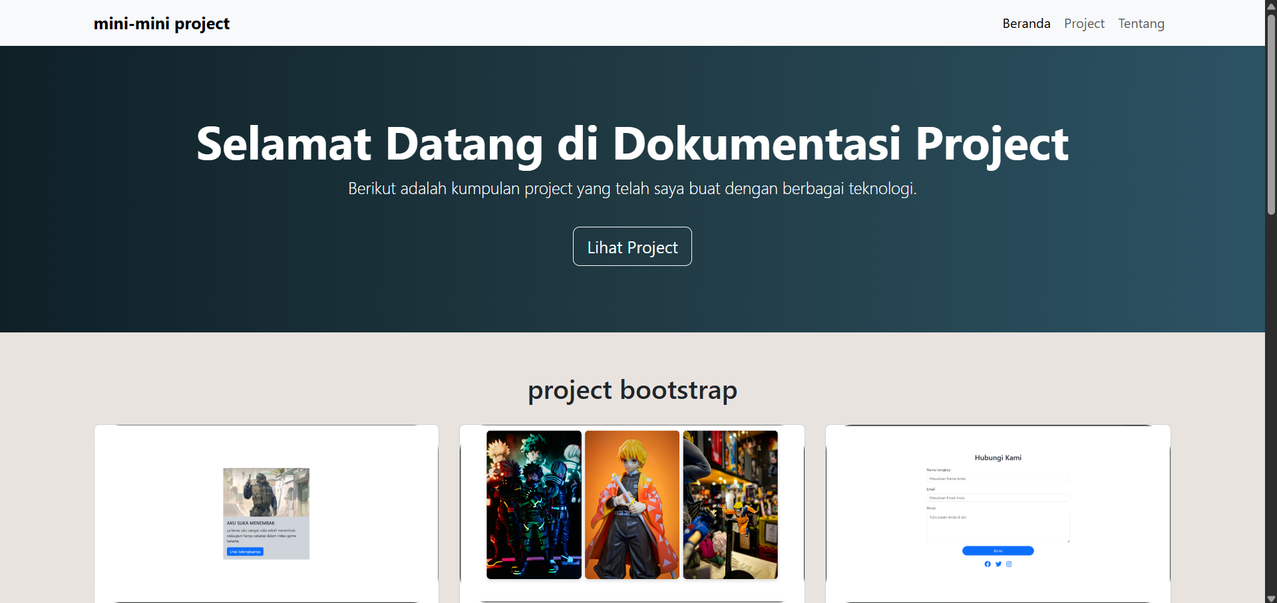
Task: Click the Lihat Project button
Action: point(632,247)
